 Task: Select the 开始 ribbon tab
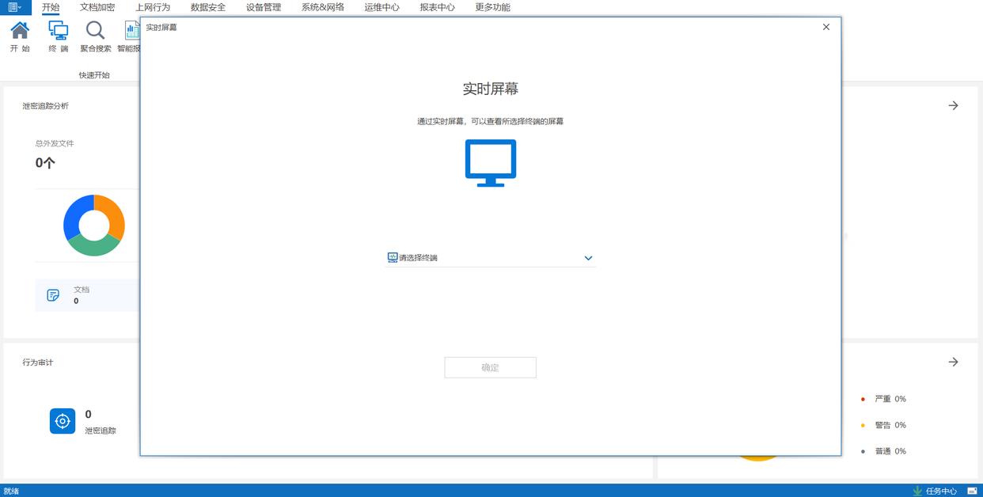pyautogui.click(x=51, y=7)
